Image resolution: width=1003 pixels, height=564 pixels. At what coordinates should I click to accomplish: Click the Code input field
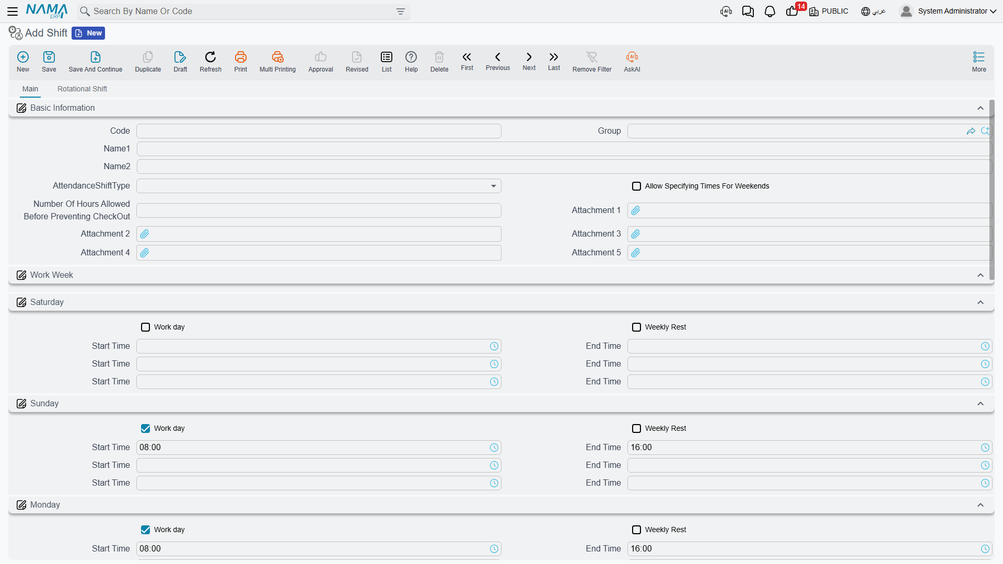tap(319, 131)
